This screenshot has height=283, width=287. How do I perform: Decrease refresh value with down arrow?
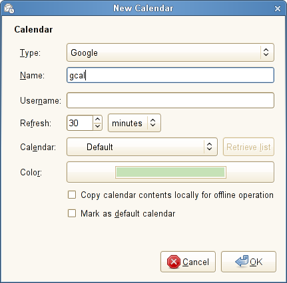[97, 126]
